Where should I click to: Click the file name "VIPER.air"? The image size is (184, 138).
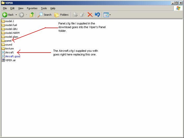click(11, 60)
